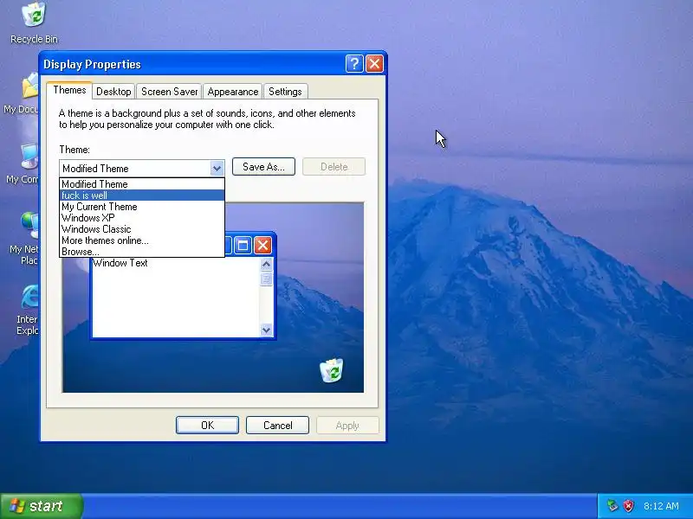
Task: Select the Themes tab
Action: click(69, 90)
